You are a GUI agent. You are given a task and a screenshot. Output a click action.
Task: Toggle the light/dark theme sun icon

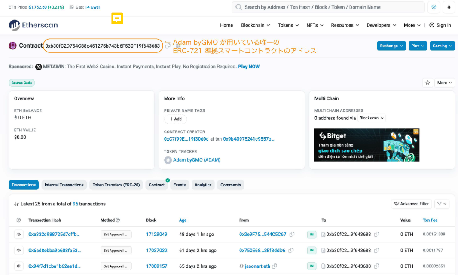tap(434, 7)
